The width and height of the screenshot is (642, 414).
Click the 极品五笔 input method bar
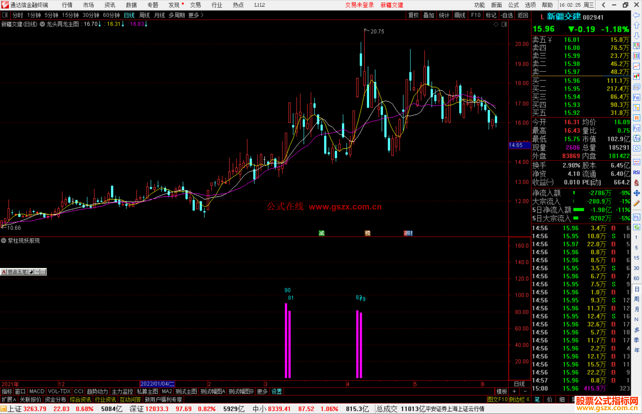(23, 272)
